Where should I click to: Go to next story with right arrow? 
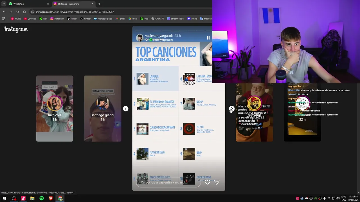pyautogui.click(x=231, y=109)
